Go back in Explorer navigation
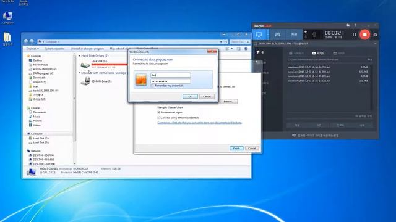The image size is (396, 222). 26,41
